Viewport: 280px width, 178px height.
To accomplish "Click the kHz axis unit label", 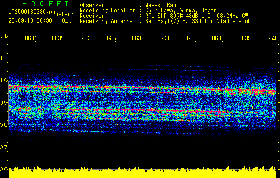I will (4, 36).
